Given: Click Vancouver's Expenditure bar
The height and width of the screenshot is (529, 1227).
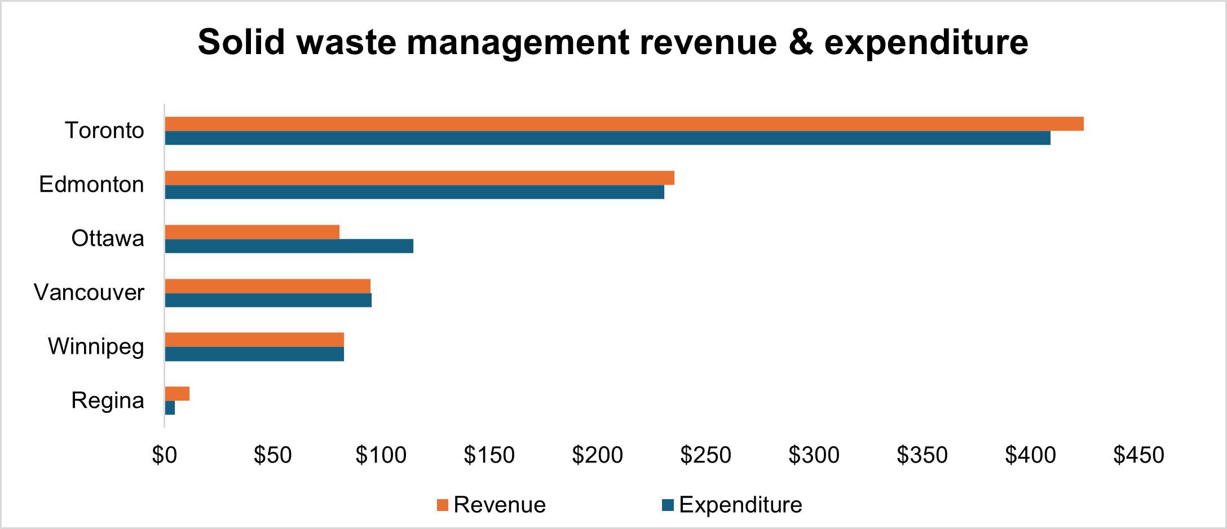Looking at the screenshot, I should 268,300.
